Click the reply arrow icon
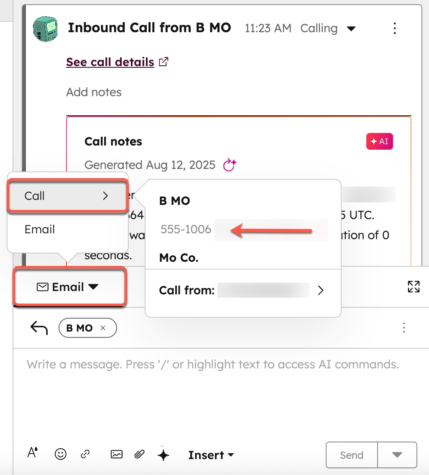The width and height of the screenshot is (429, 475). (38, 328)
